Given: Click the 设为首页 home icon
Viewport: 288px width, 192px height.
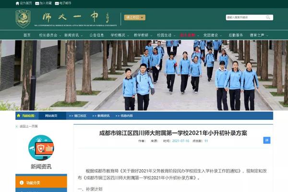Looking at the screenshot, I should 17,3.
